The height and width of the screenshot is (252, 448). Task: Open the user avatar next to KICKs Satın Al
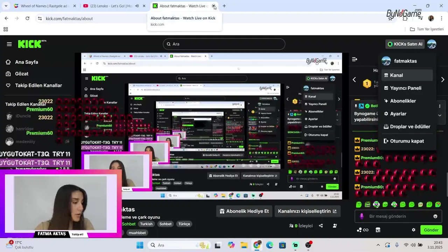(x=432, y=44)
